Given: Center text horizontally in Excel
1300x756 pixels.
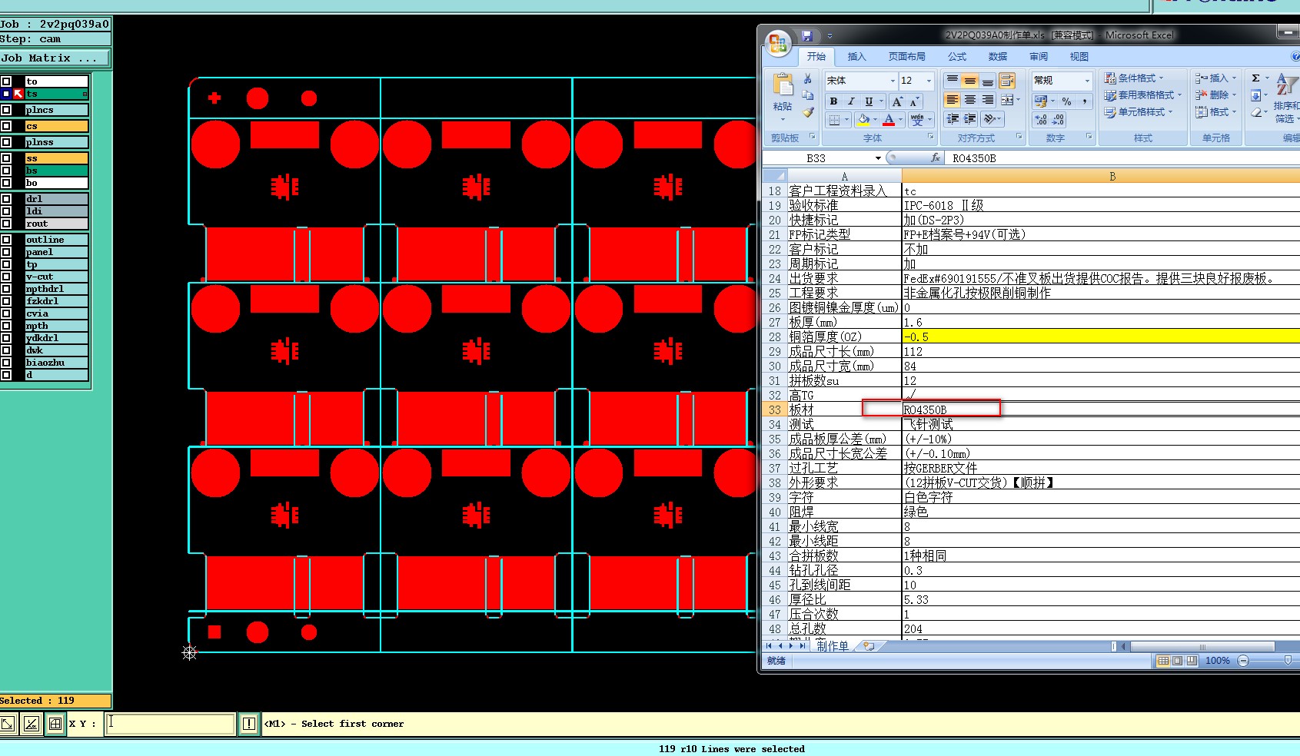Looking at the screenshot, I should tap(969, 100).
